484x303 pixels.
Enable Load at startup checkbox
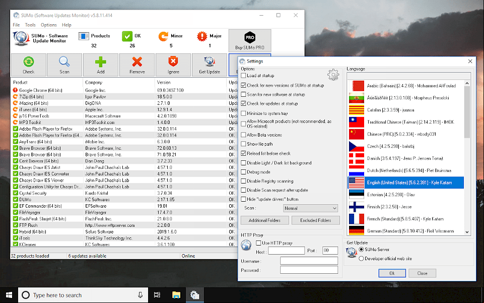tap(244, 75)
